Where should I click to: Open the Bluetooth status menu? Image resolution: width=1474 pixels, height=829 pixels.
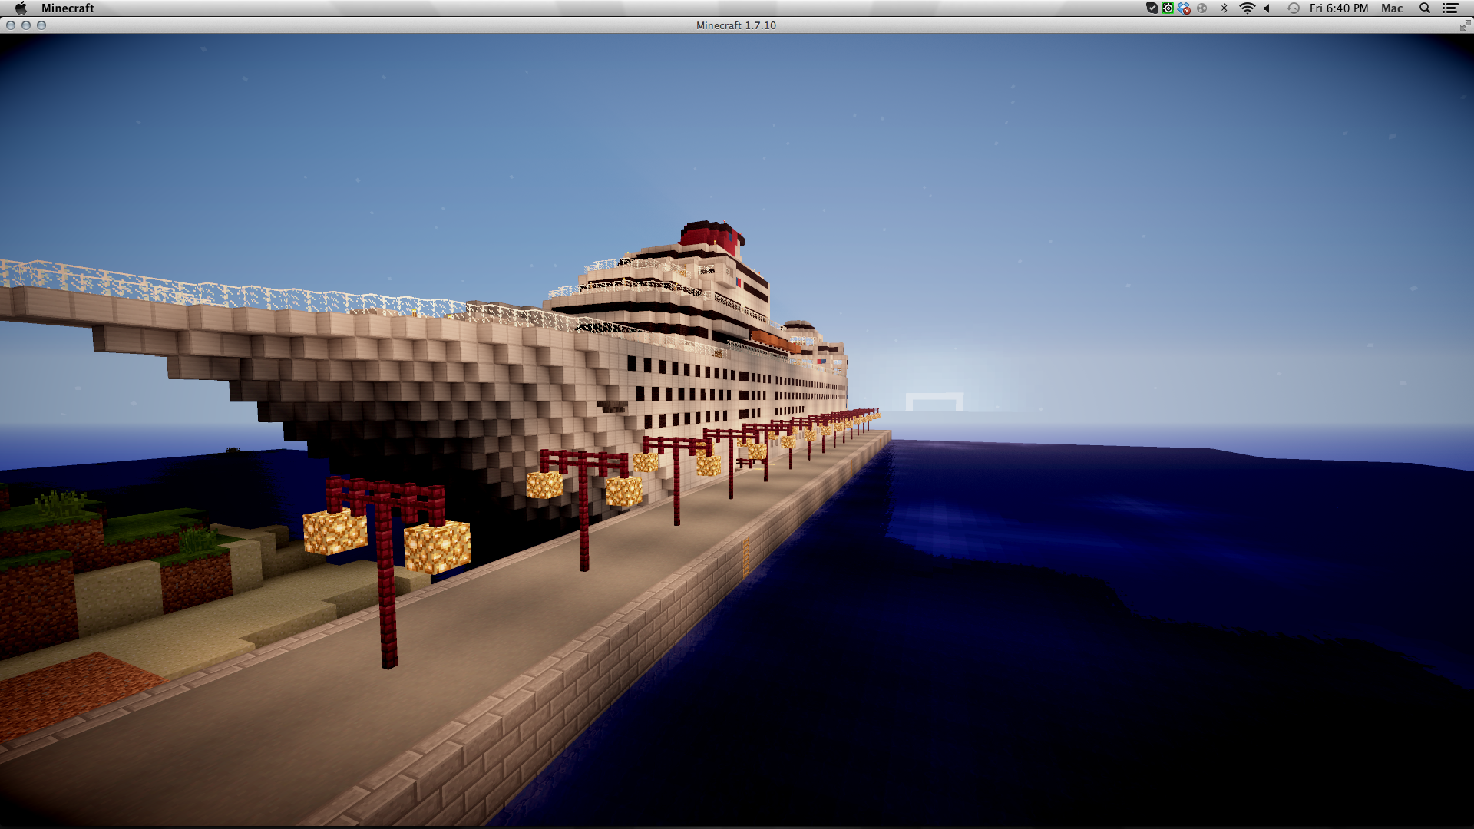click(1224, 8)
